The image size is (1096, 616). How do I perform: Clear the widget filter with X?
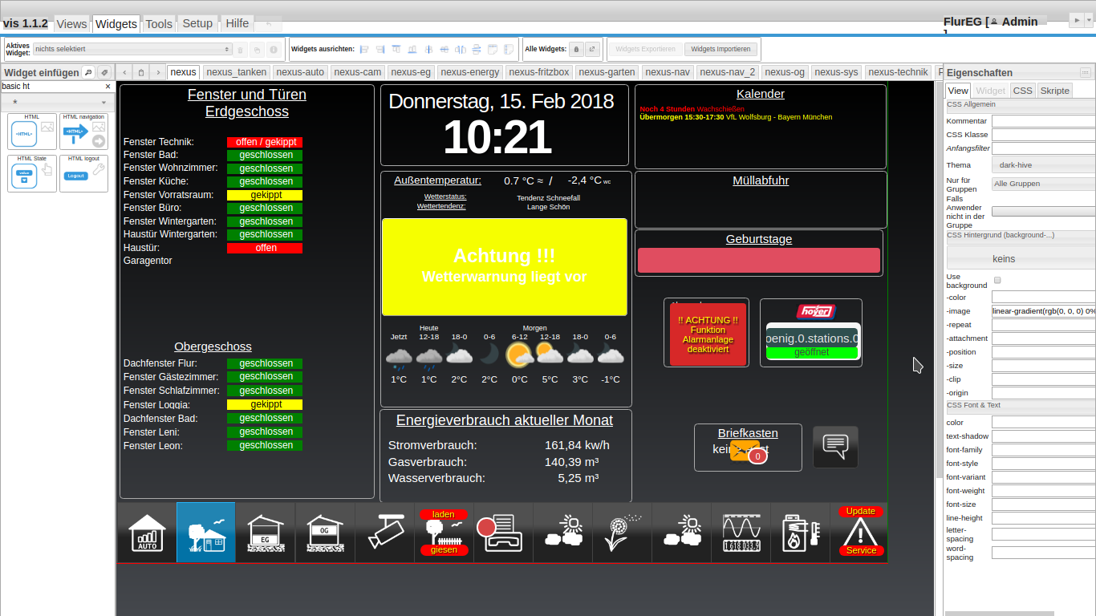tap(108, 86)
